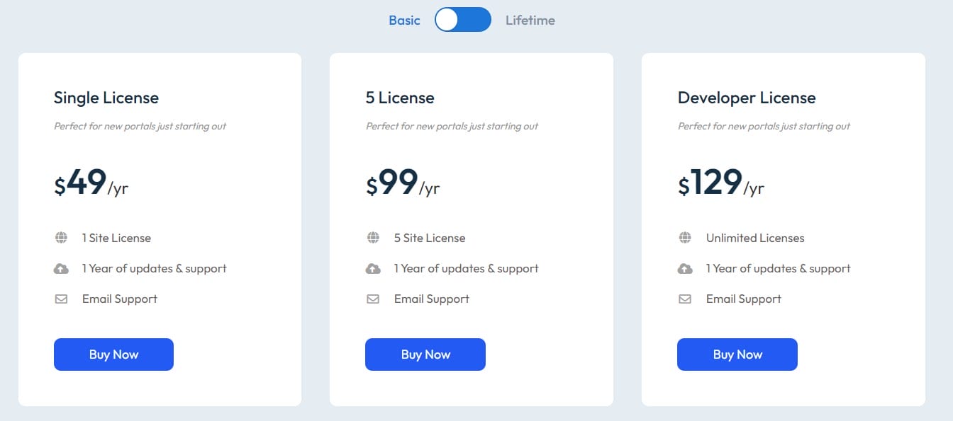Image resolution: width=953 pixels, height=421 pixels.
Task: Click globe icon in Single License card
Action: click(x=61, y=238)
